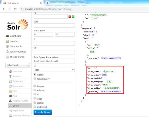The image size is (149, 117).
Task: Open the Documents link text
Action: tap(19, 86)
